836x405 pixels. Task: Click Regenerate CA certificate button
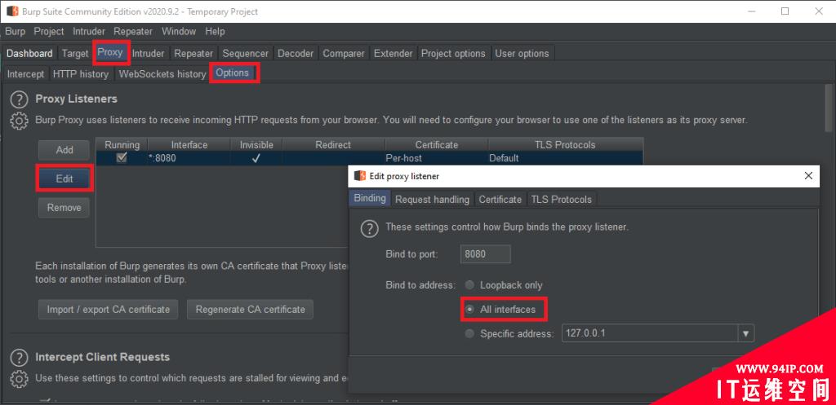click(x=250, y=309)
